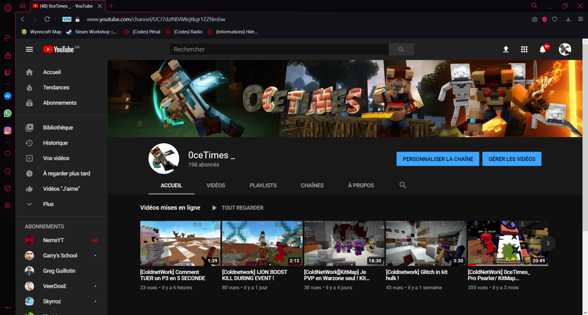Open the YouTube apps grid icon
This screenshot has width=588, height=315.
[524, 49]
